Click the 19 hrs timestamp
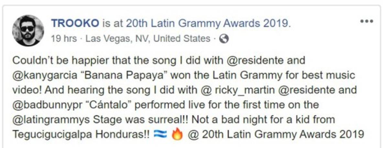Image resolution: width=388 pixels, height=148 pixels. point(64,39)
